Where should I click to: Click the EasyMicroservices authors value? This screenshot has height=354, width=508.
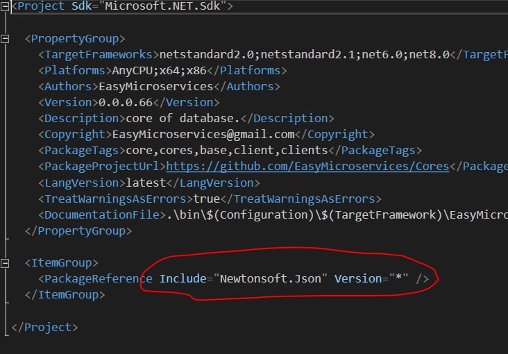pyautogui.click(x=156, y=87)
